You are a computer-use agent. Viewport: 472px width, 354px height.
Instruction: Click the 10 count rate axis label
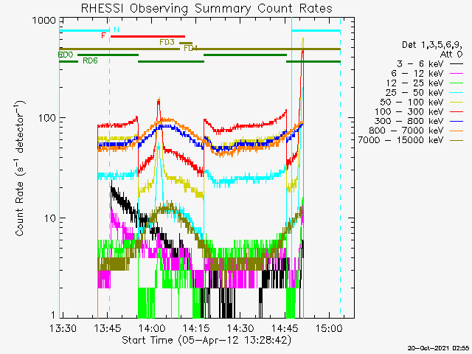pyautogui.click(x=50, y=218)
